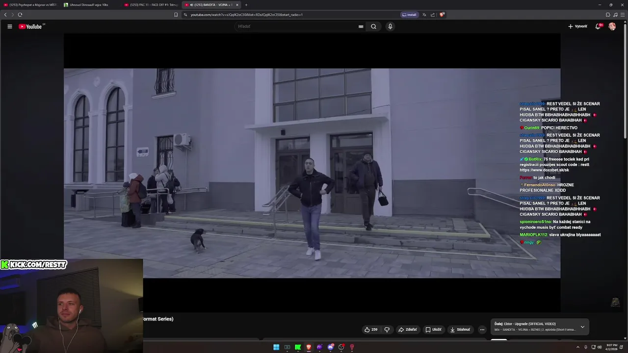Go to the YouTube home logo
628x353 pixels.
(x=31, y=26)
